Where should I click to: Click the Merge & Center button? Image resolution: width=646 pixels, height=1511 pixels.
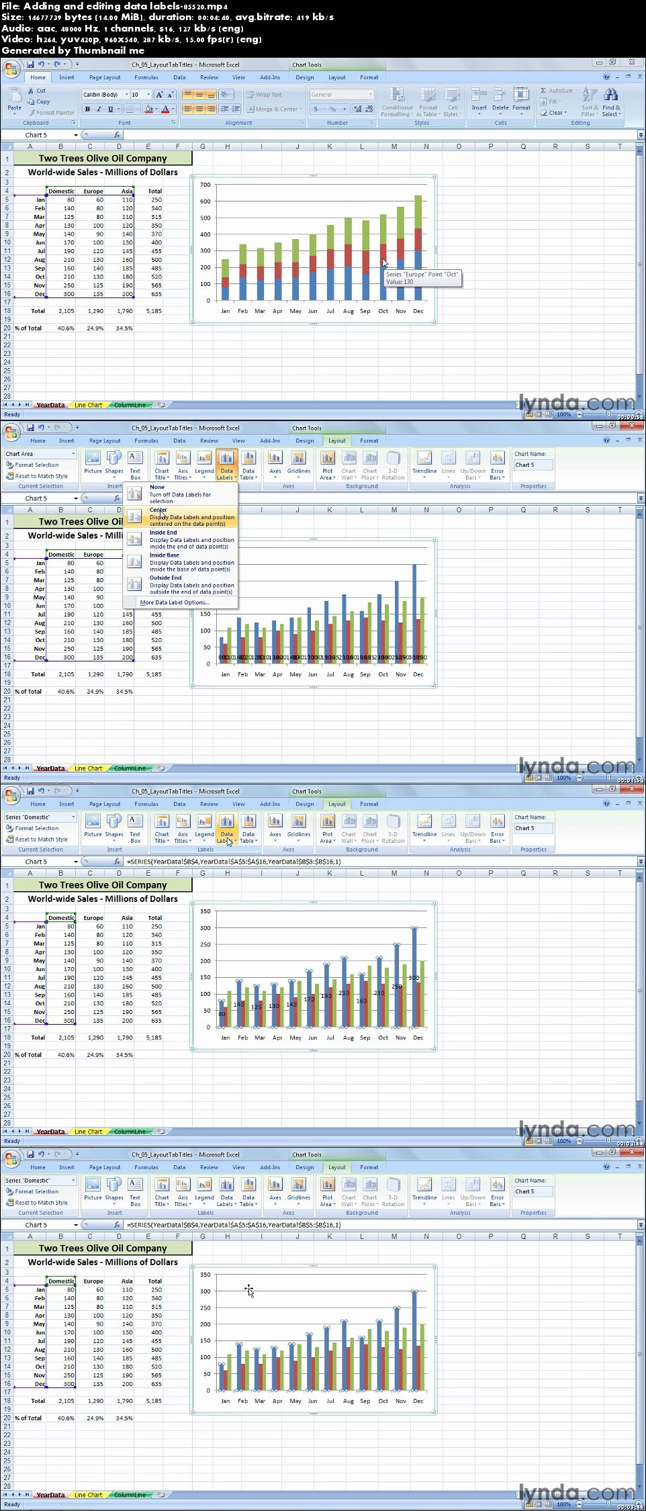point(275,109)
